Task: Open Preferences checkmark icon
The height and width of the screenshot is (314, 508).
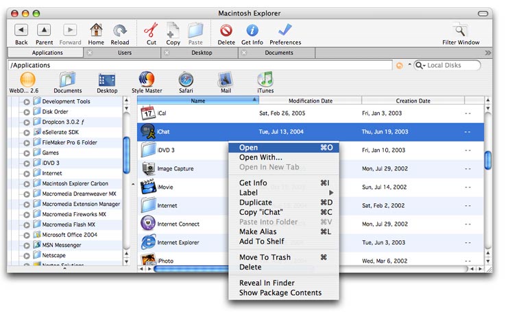Action: [x=285, y=30]
